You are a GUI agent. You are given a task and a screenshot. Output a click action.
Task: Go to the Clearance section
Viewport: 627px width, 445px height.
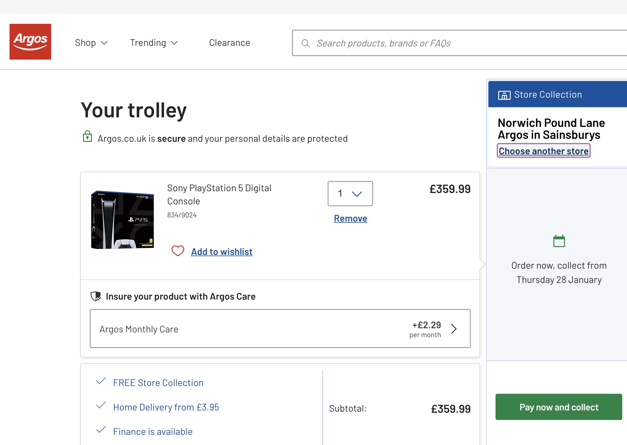click(230, 43)
